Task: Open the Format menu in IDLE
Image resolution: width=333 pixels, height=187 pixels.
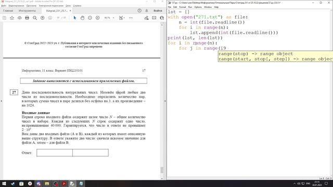Action: pyautogui.click(x=183, y=7)
